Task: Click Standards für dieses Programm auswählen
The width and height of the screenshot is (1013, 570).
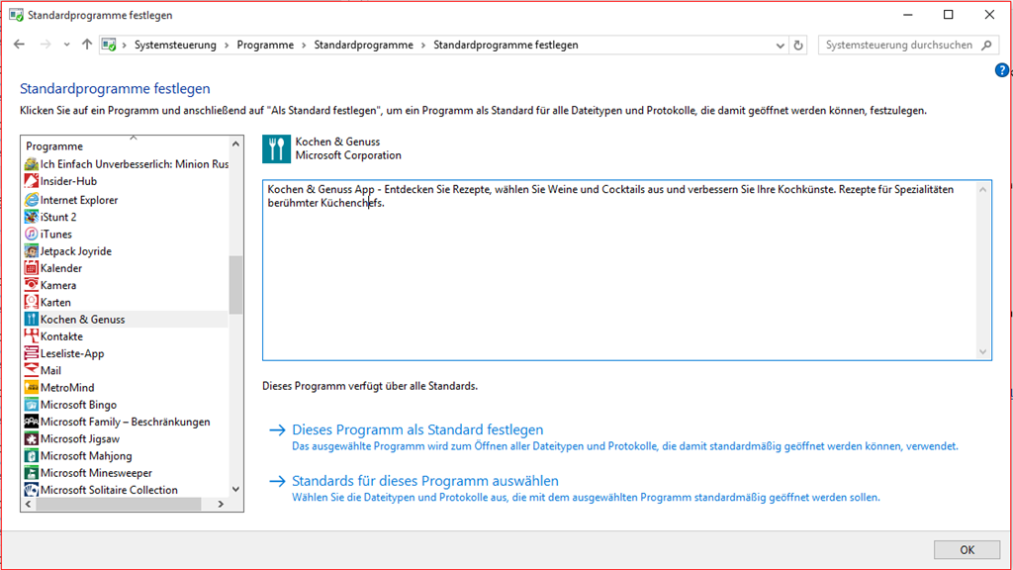Action: pos(425,481)
